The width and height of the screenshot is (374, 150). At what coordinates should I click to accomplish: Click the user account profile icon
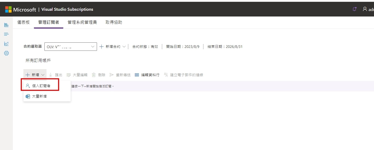[365, 9]
